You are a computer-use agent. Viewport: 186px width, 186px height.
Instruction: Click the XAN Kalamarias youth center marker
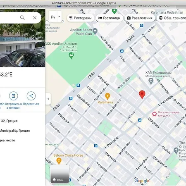point(151,81)
